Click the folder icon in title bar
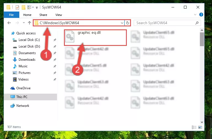212x139 pixels. coord(8,7)
